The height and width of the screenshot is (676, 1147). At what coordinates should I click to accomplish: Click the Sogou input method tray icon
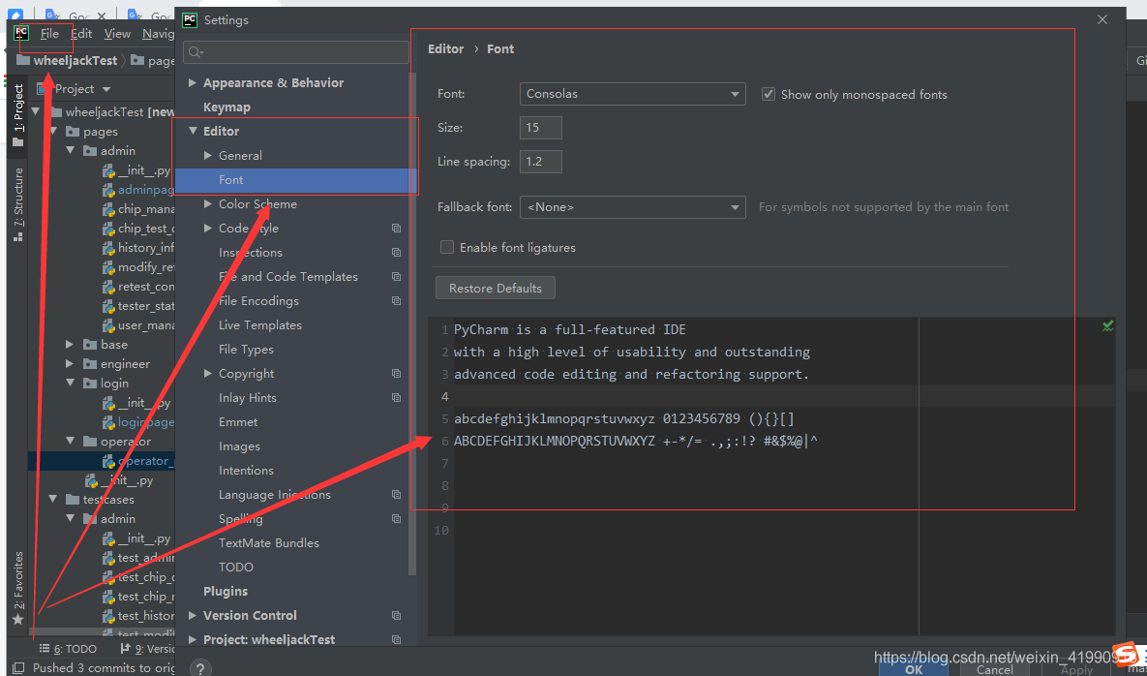pos(1125,655)
